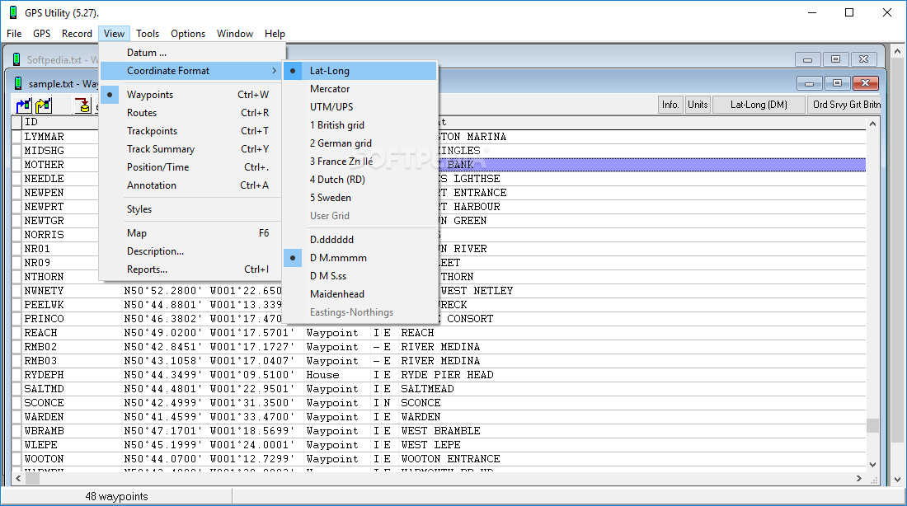Open the File menu
Viewport: 907px width, 506px height.
14,34
